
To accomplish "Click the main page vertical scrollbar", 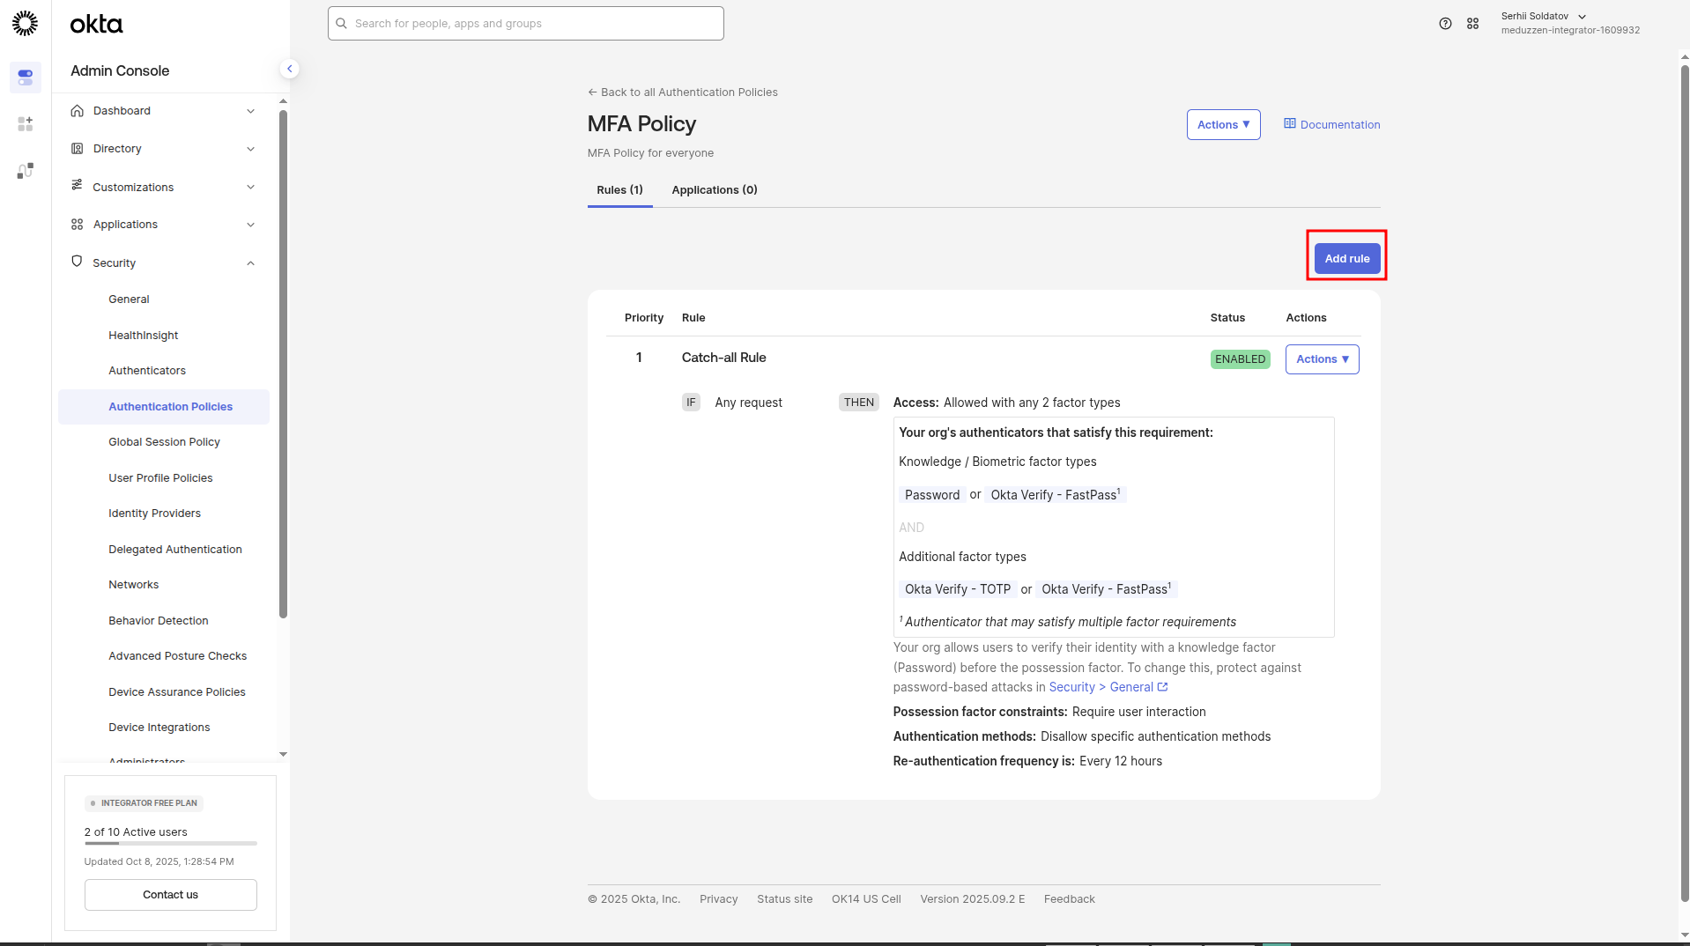I will (1685, 483).
